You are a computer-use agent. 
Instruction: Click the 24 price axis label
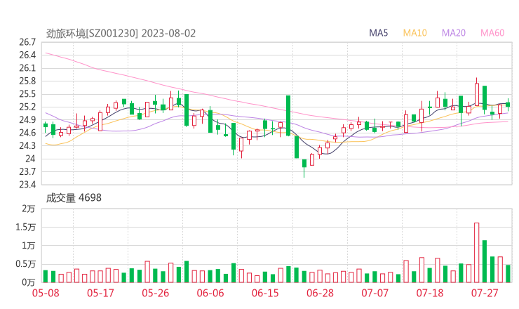click(30, 159)
